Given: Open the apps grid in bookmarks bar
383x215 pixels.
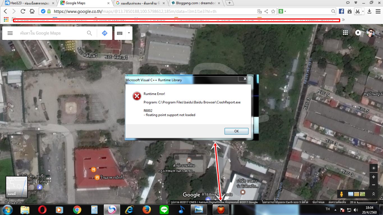Looking at the screenshot, I should pyautogui.click(x=6, y=20).
